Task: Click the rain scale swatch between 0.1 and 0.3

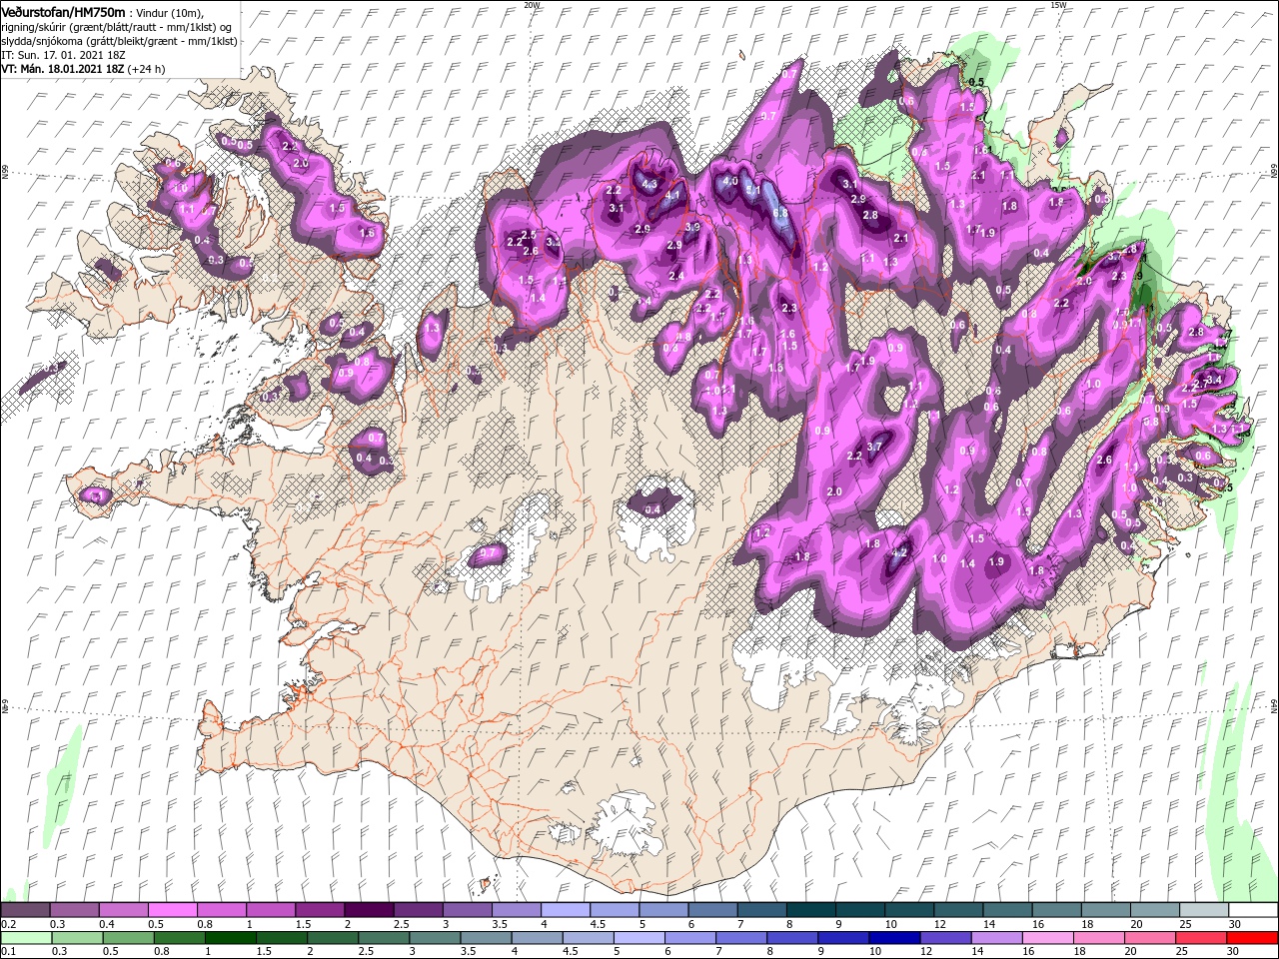Action: coord(25,938)
